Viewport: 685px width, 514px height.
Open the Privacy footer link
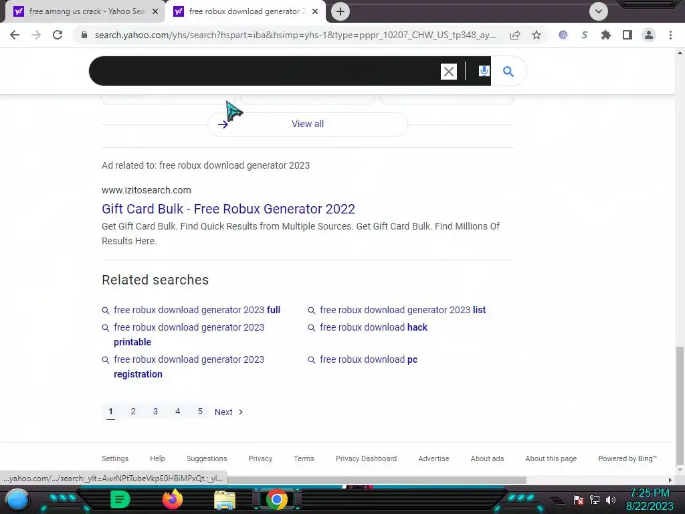[x=260, y=458]
